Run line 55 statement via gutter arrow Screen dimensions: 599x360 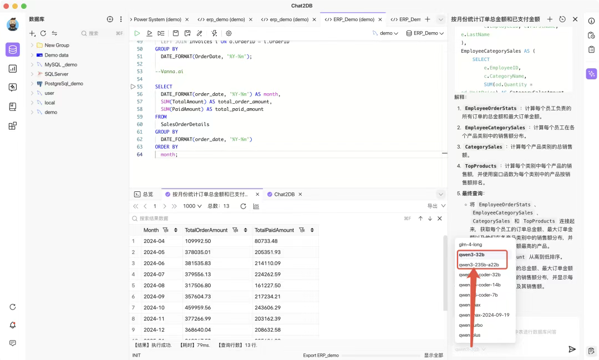click(x=133, y=87)
